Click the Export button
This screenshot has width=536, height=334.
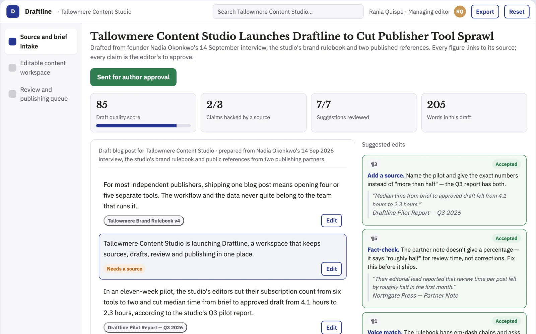point(485,12)
